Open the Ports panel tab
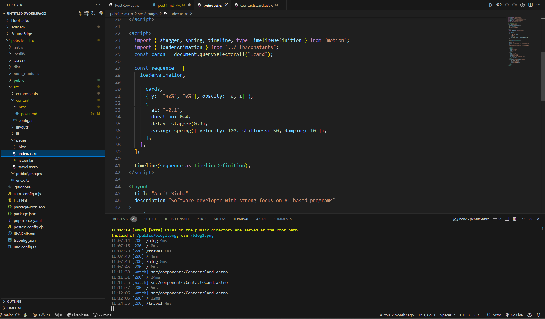Screen dimensions: 545x319 click(x=201, y=219)
